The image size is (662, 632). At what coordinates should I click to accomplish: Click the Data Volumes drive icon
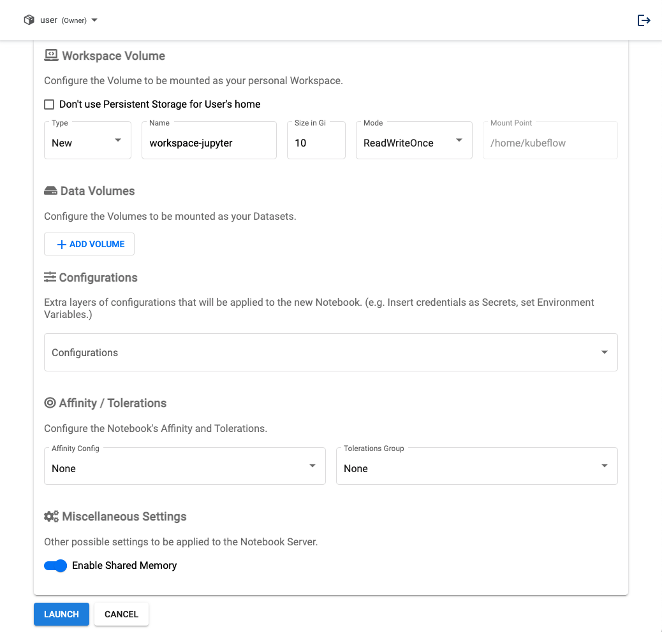[50, 191]
